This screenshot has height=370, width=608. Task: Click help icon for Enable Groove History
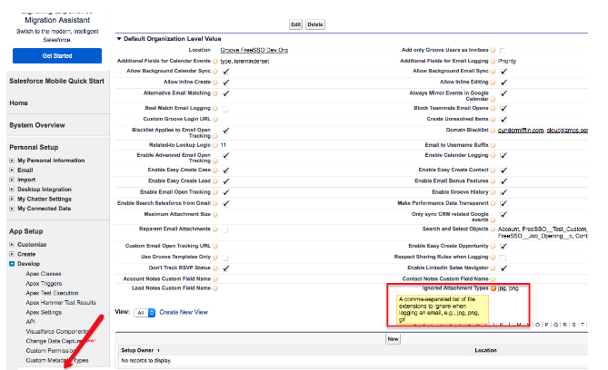[493, 192]
